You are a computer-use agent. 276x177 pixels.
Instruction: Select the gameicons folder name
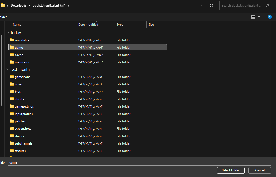[23, 77]
